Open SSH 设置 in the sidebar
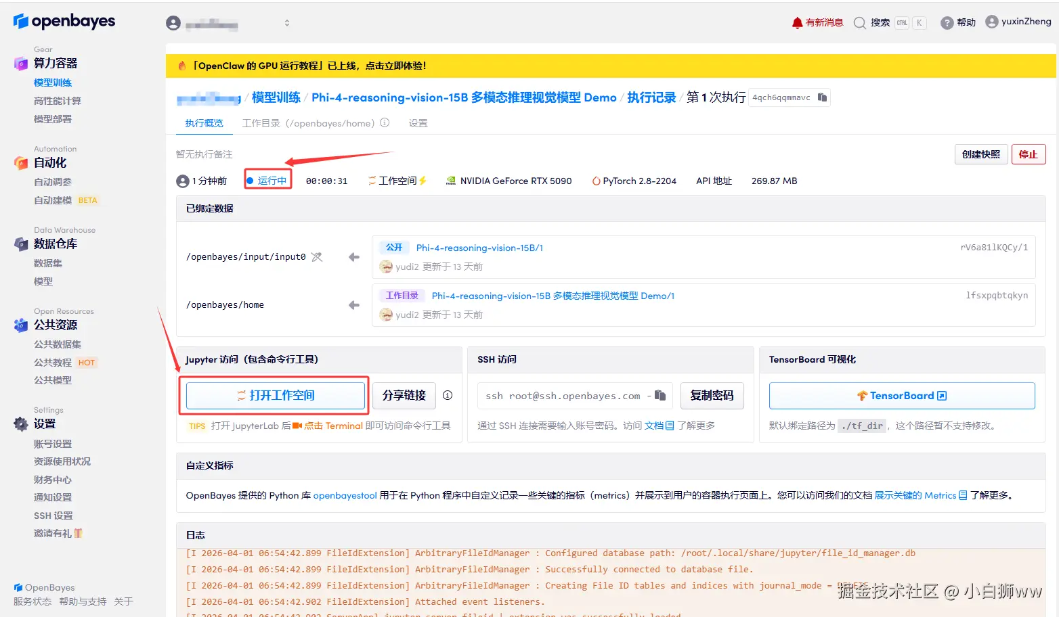 tap(53, 516)
